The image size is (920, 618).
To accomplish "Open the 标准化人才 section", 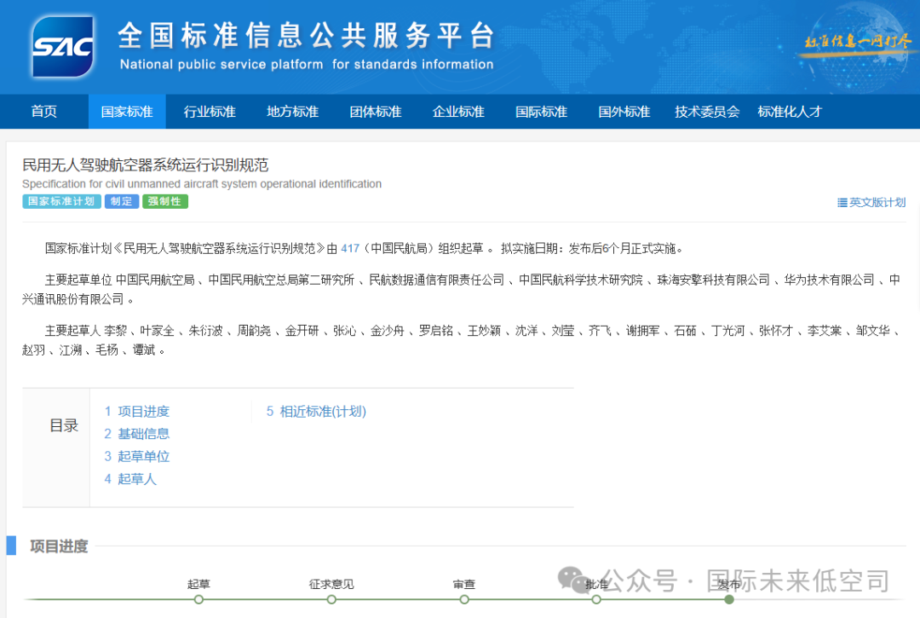I will [x=790, y=111].
